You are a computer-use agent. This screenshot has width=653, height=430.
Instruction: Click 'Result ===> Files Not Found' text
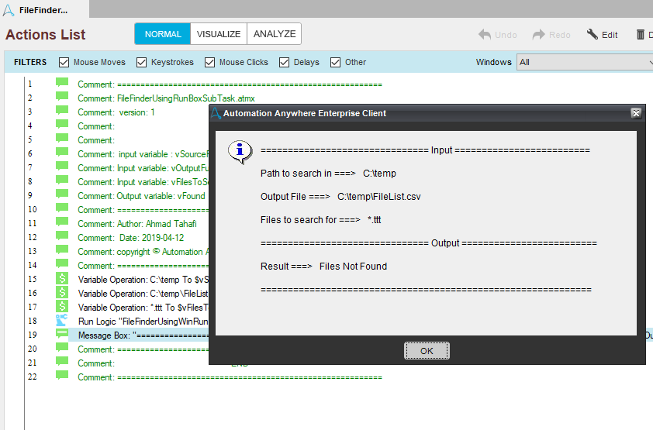coord(323,267)
